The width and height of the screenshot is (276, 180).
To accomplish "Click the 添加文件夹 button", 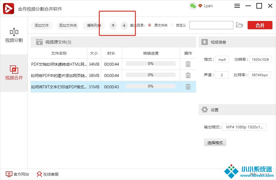I will pyautogui.click(x=68, y=25).
